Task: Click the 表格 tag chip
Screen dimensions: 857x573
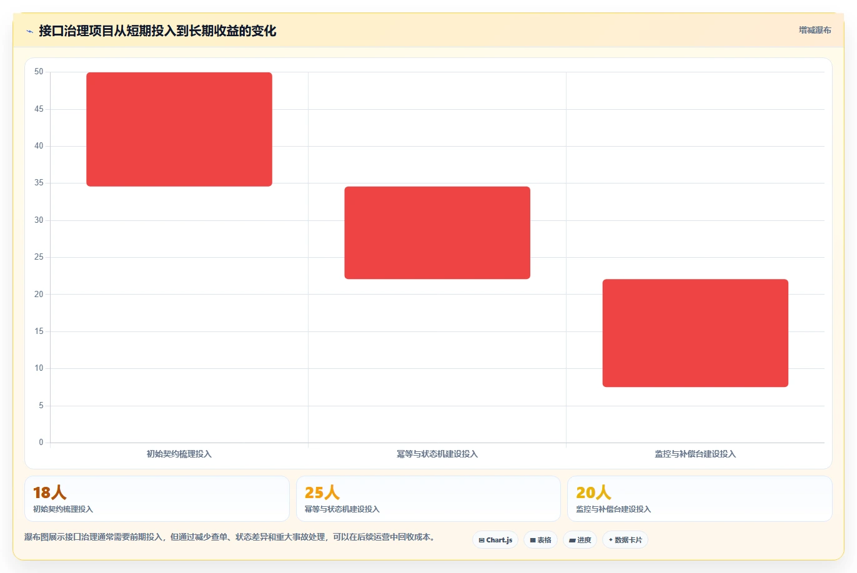Action: [x=540, y=540]
